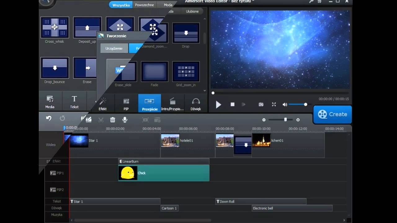The image size is (397, 223).
Task: Switch to the Ulubione filter tab
Action: 192,11
